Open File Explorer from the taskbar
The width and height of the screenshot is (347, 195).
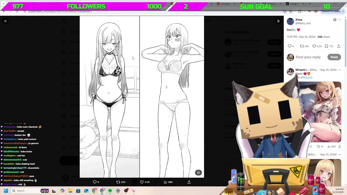pos(70,191)
